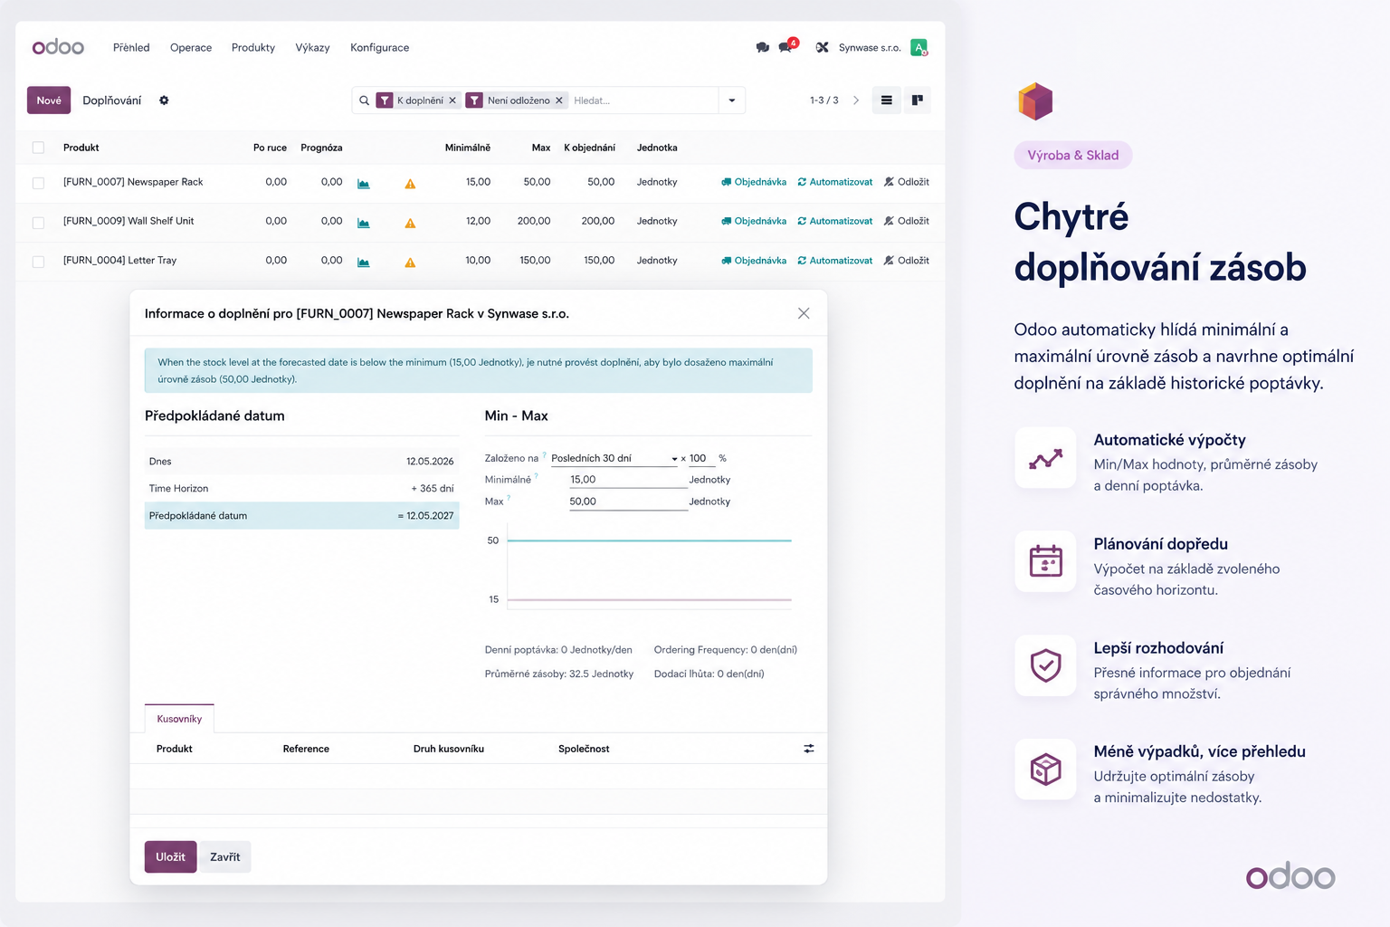The width and height of the screenshot is (1390, 927).
Task: Open the debug tools wrench icon
Action: (x=822, y=47)
